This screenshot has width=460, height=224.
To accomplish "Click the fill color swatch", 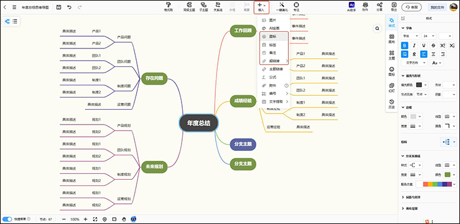I will (x=420, y=85).
